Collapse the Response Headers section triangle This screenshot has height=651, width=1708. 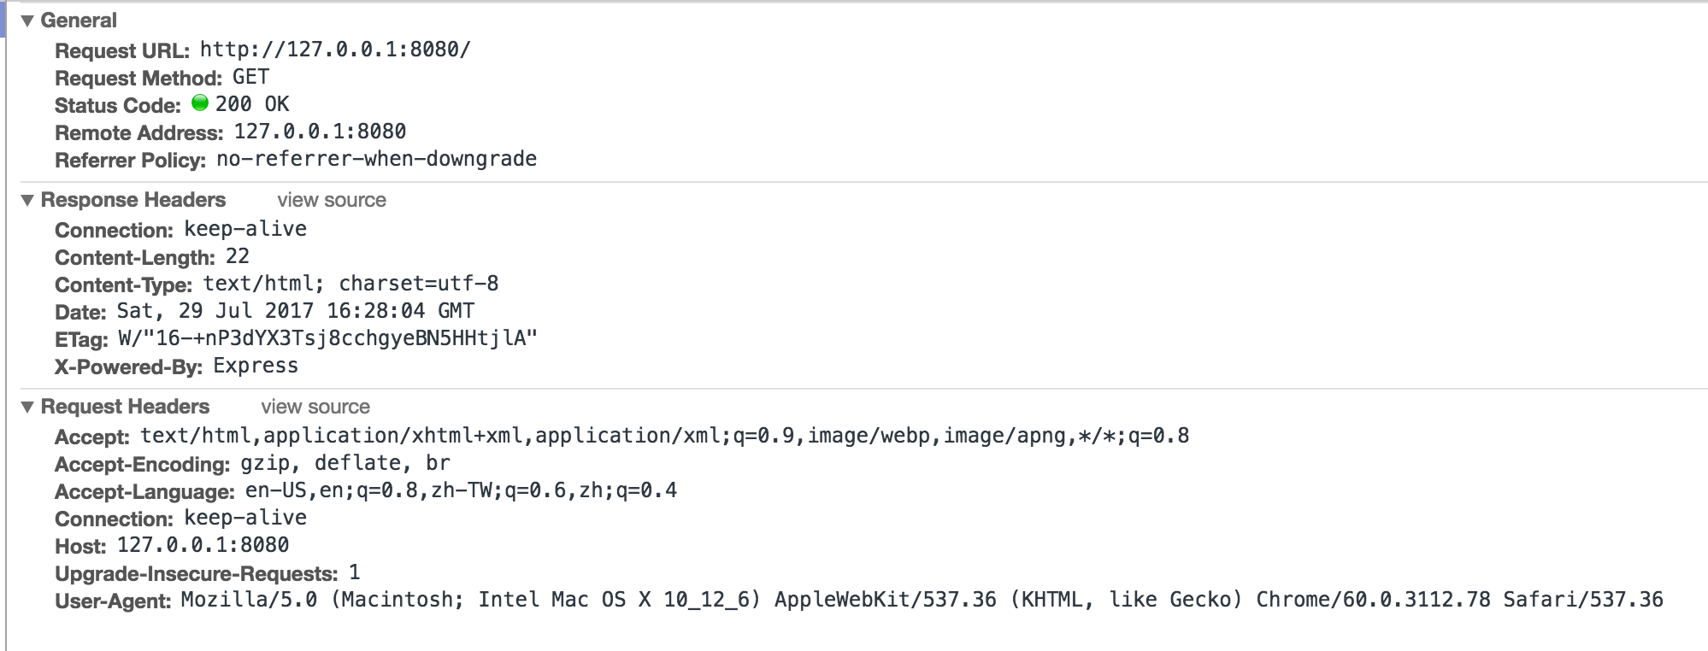[27, 200]
